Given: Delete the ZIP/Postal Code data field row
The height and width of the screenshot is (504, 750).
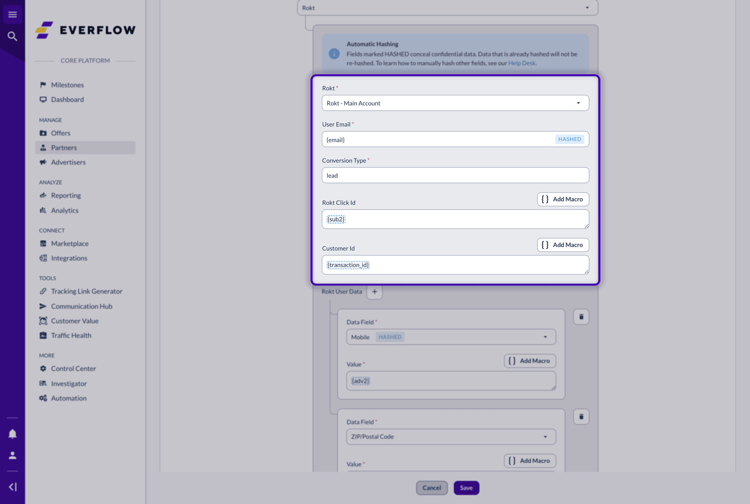Looking at the screenshot, I should click(x=581, y=417).
